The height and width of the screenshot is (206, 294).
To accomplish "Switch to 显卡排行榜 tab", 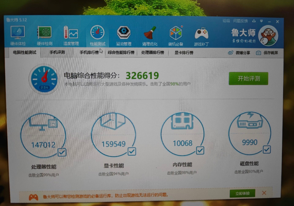I will (x=184, y=53).
